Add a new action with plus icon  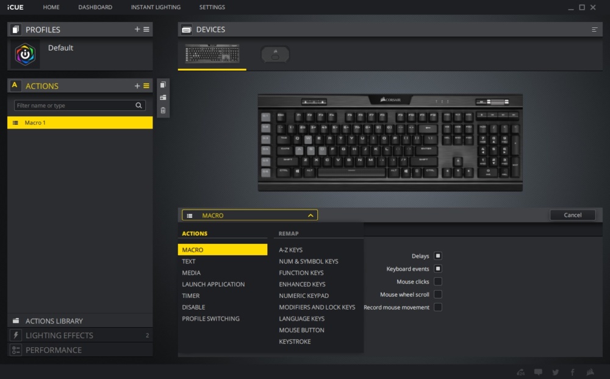pyautogui.click(x=137, y=86)
